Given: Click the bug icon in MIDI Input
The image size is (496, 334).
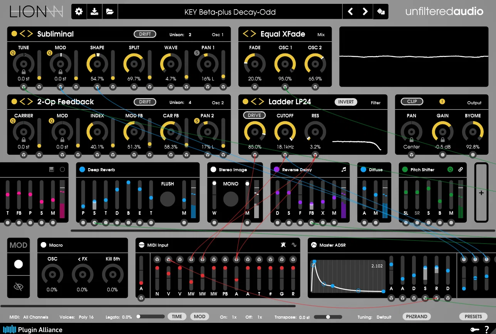Looking at the screenshot, I should click(283, 245).
